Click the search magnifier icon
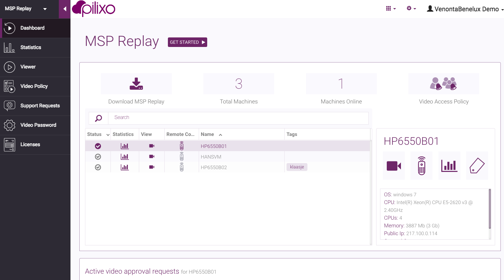504x280 pixels. [98, 118]
